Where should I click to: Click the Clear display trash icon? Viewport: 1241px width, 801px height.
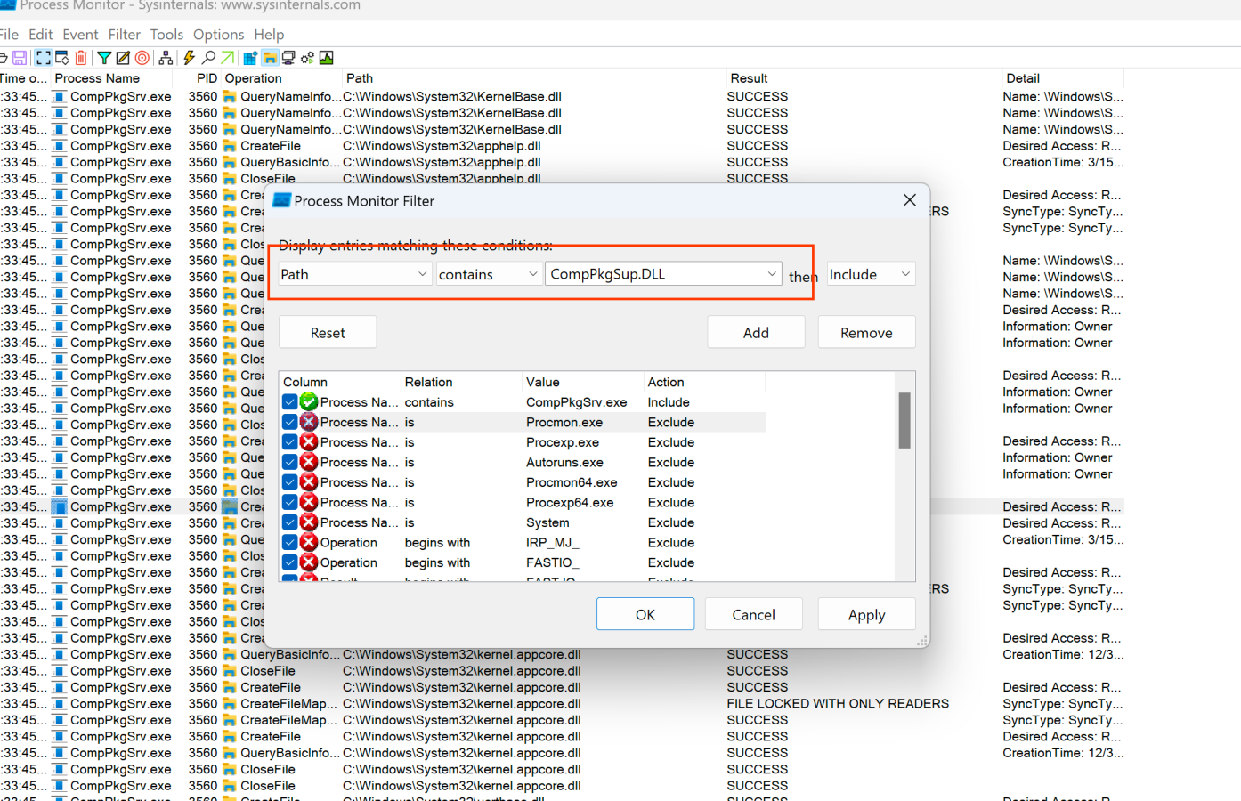coord(81,58)
